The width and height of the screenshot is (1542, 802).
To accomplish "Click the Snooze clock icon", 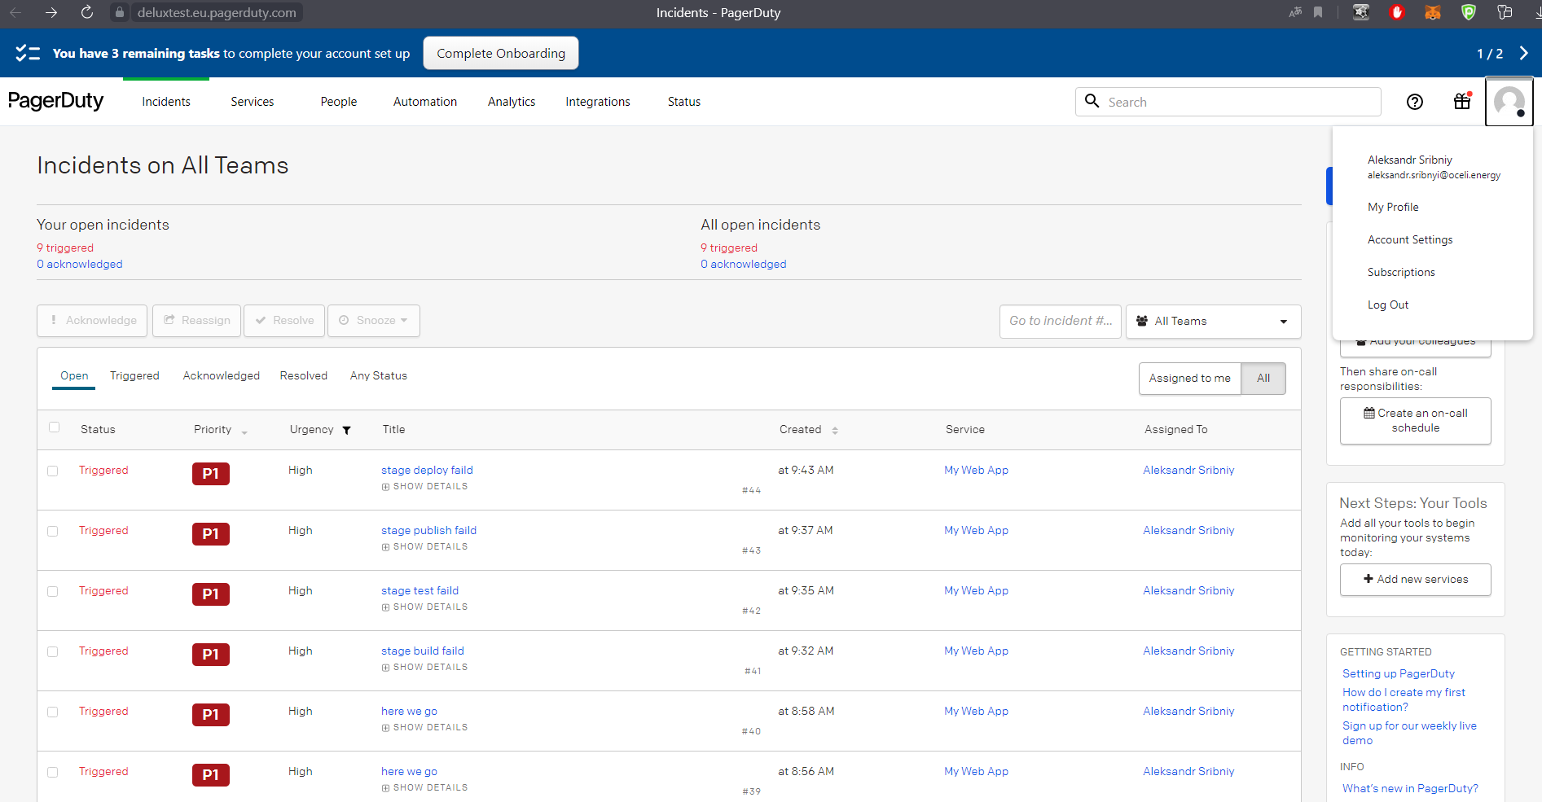I will coord(345,320).
